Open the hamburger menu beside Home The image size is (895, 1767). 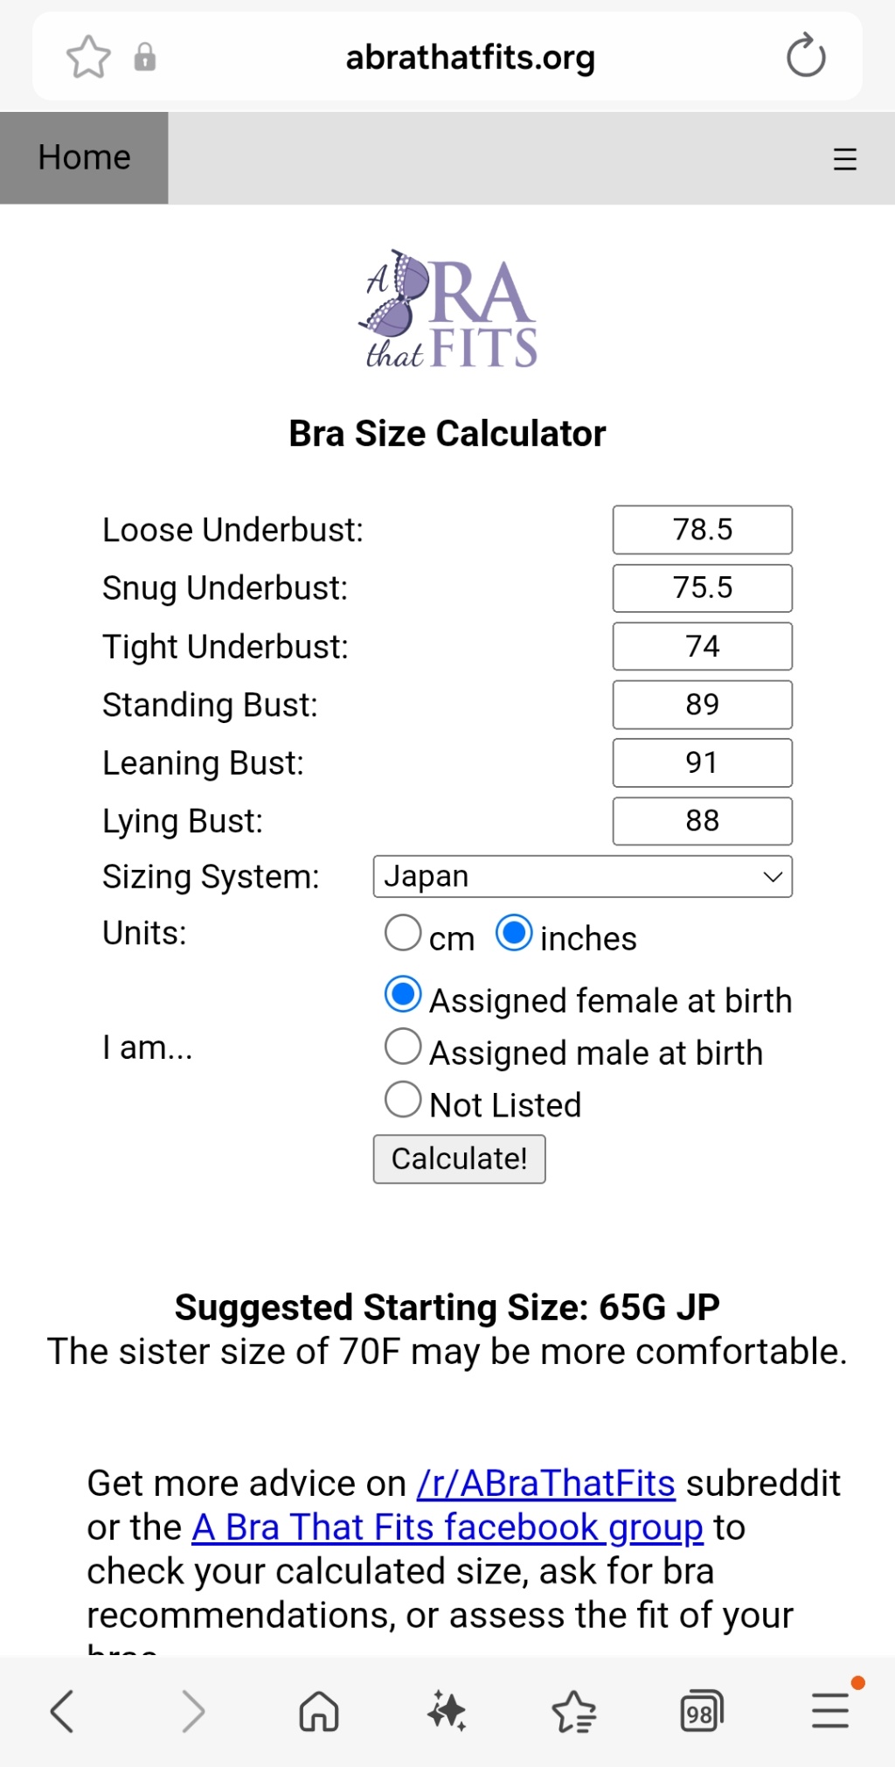coord(844,159)
